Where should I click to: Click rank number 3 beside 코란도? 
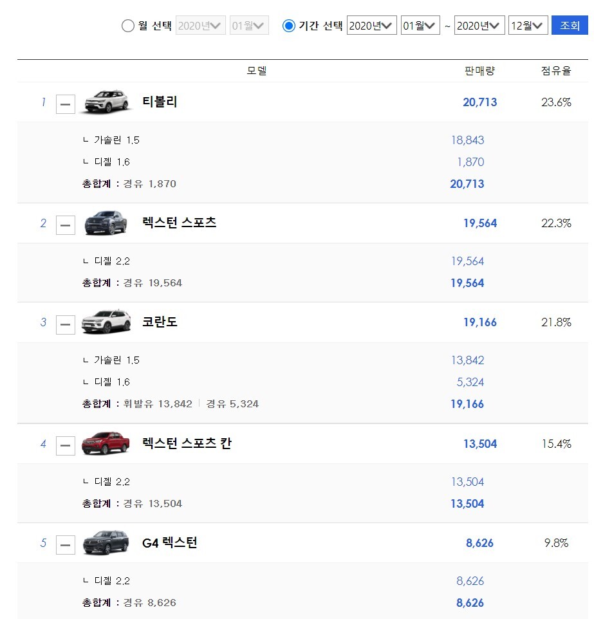point(44,322)
